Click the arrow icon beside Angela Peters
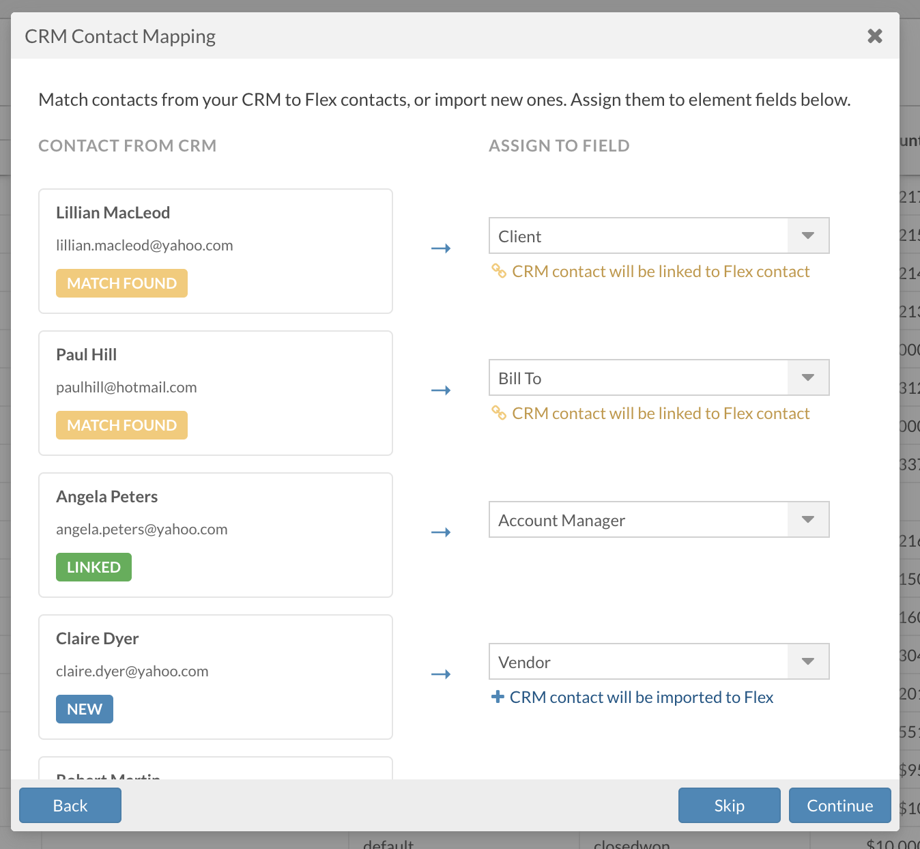This screenshot has width=920, height=849. pyautogui.click(x=441, y=532)
